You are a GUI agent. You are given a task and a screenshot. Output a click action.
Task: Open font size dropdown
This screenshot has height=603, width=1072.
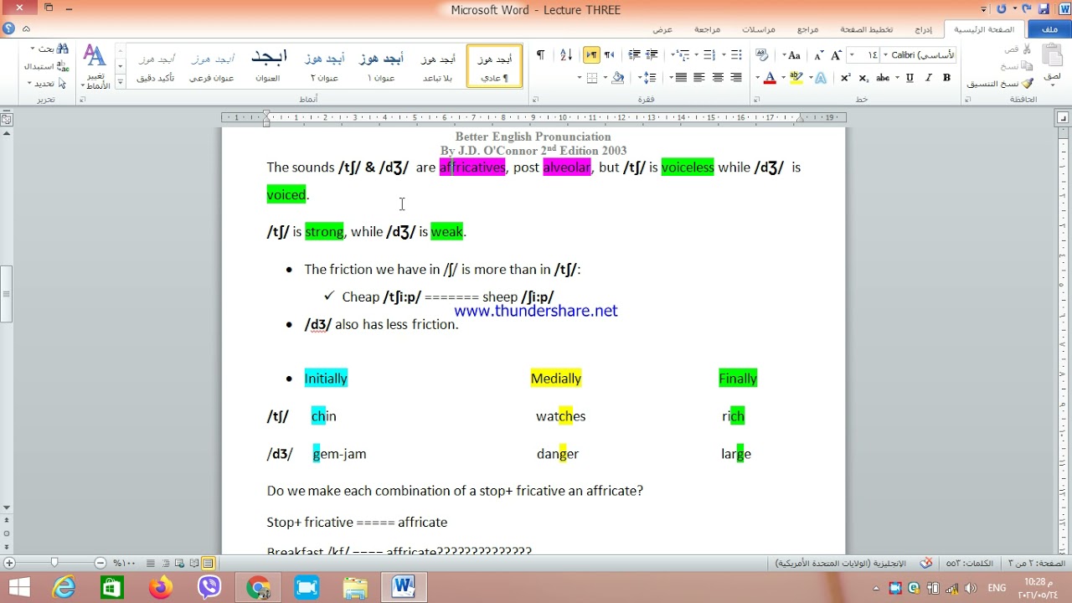(852, 55)
